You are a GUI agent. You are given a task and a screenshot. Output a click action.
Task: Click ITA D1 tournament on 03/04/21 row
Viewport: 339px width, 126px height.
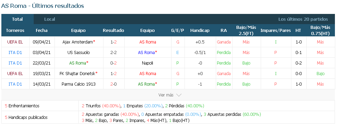coord(15,52)
